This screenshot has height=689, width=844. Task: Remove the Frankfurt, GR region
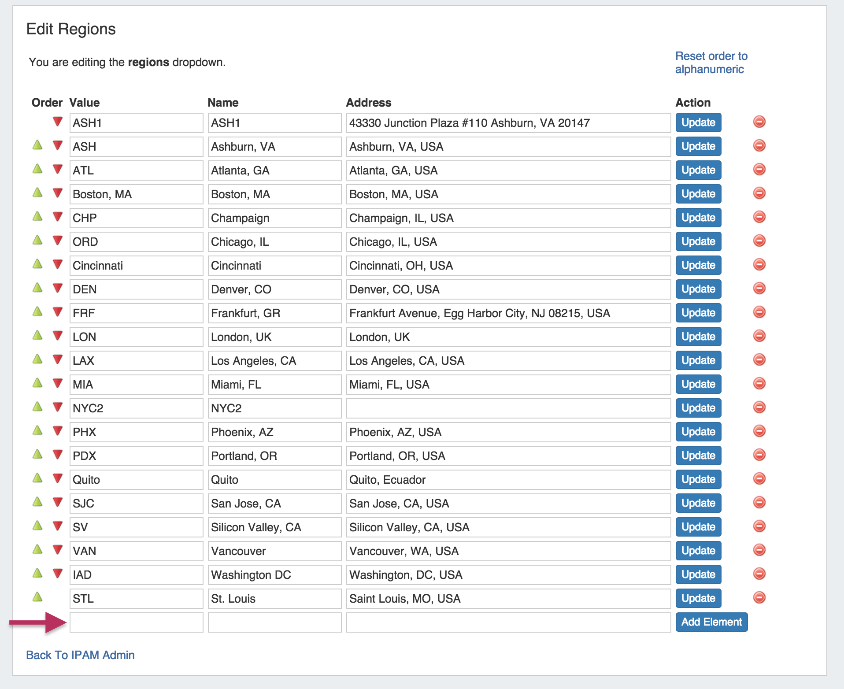[x=759, y=312]
